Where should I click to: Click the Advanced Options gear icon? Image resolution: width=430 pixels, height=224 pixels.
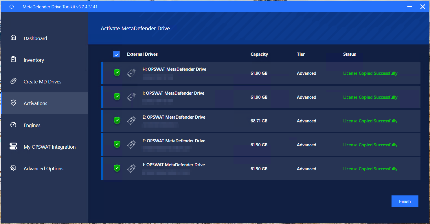(13, 168)
